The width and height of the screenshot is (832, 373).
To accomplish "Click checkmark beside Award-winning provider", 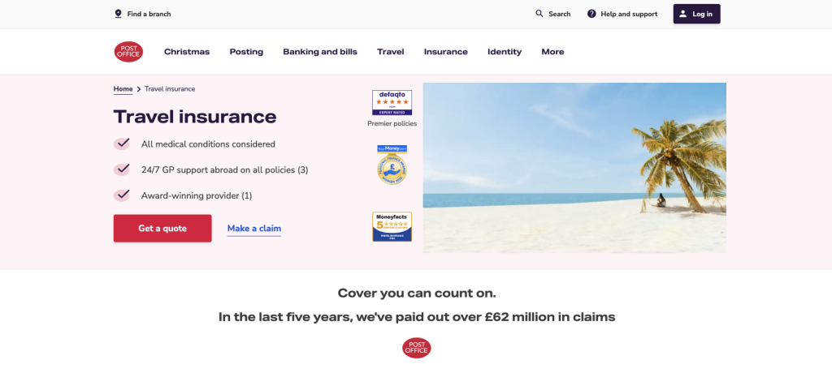I will coord(122,195).
